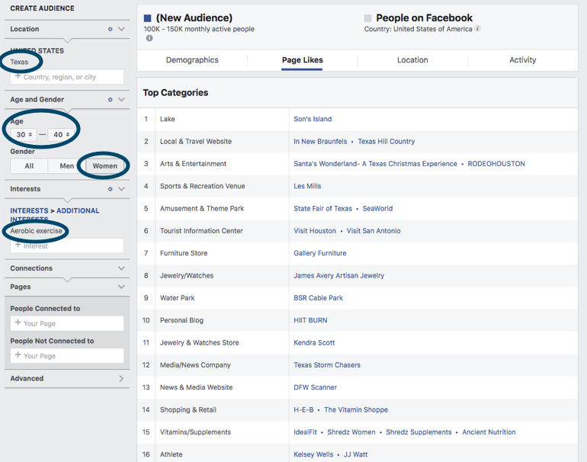Open Santa's Wonderland page link

pyautogui.click(x=375, y=164)
